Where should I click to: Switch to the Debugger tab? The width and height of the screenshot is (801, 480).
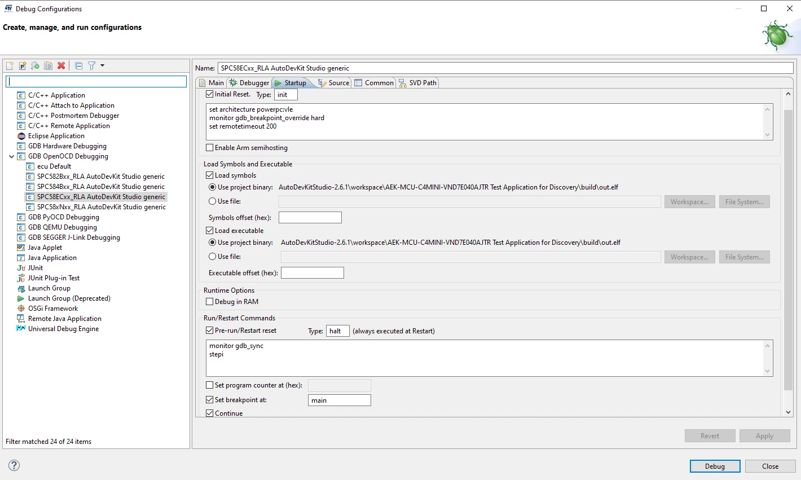pos(249,83)
